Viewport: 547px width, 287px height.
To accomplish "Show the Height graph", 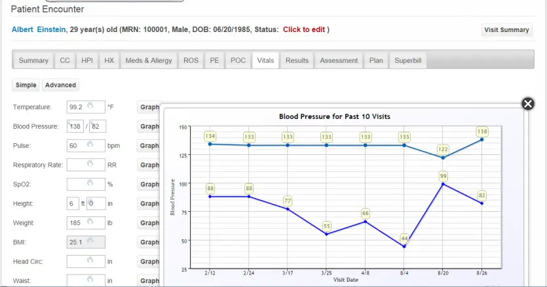I will [x=149, y=204].
